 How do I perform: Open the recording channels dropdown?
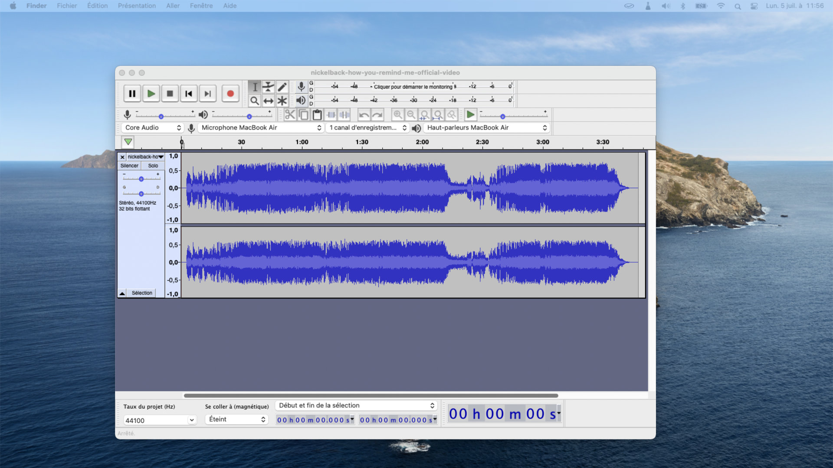point(367,128)
